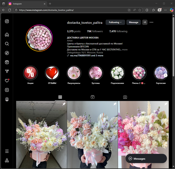Open browser split screen or apps icon
This screenshot has height=169, width=175.
click(x=129, y=10)
